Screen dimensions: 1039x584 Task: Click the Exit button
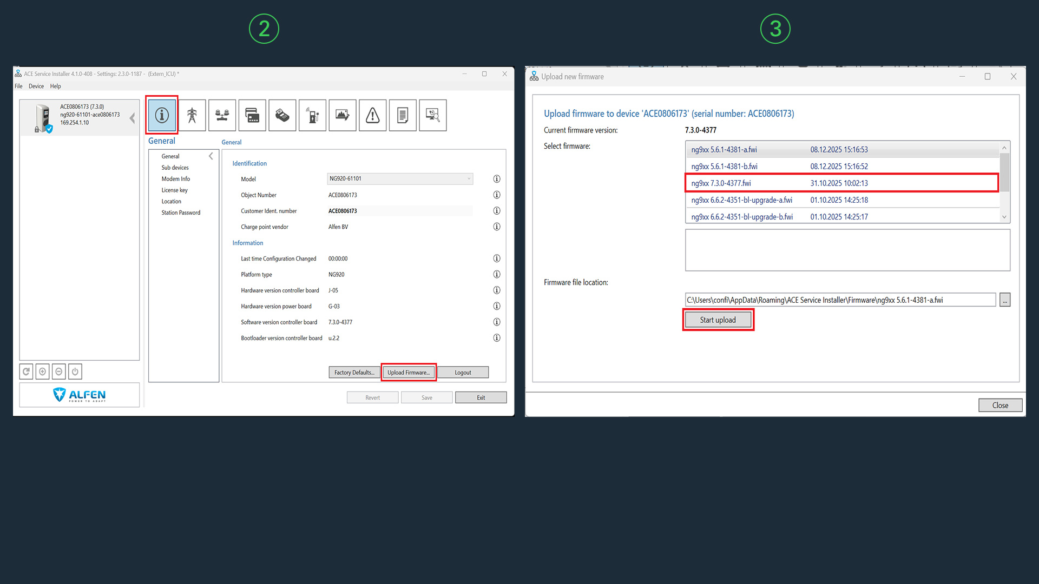pyautogui.click(x=481, y=397)
